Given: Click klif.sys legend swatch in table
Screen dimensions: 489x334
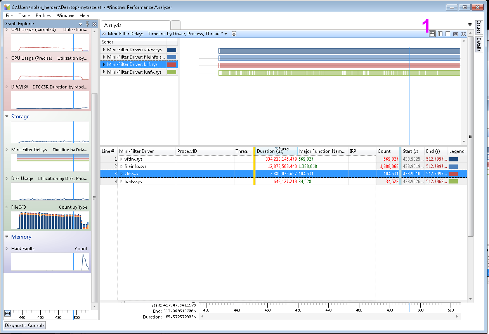Looking at the screenshot, I should tap(453, 174).
